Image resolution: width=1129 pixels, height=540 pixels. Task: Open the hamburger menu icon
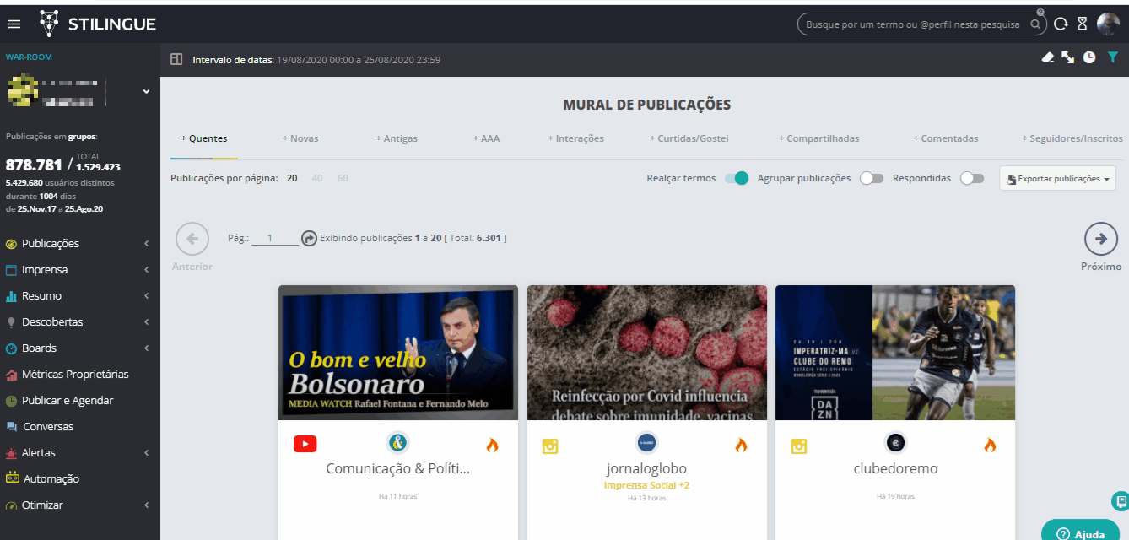(x=14, y=24)
